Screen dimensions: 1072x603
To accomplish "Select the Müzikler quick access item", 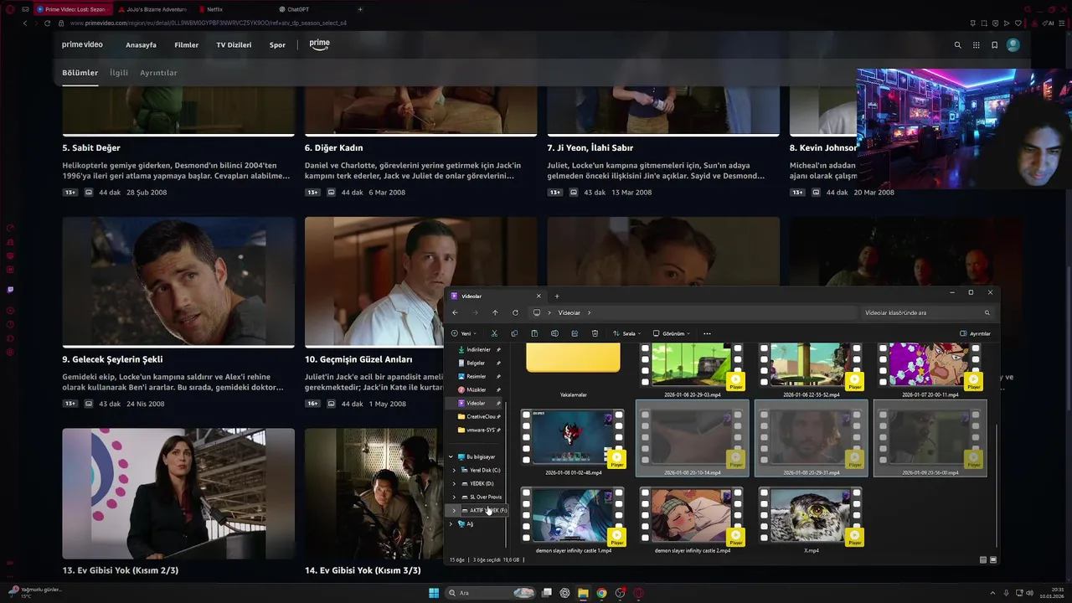I will coord(476,389).
